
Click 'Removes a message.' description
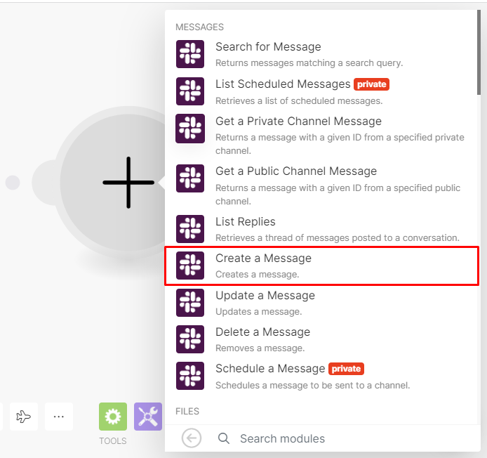point(260,348)
